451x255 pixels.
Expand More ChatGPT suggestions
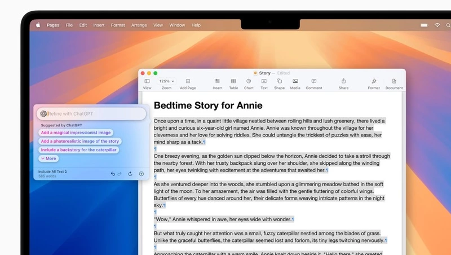point(48,159)
